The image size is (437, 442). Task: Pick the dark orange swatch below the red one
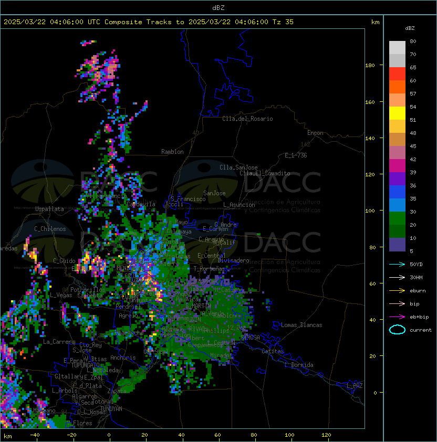click(x=397, y=87)
